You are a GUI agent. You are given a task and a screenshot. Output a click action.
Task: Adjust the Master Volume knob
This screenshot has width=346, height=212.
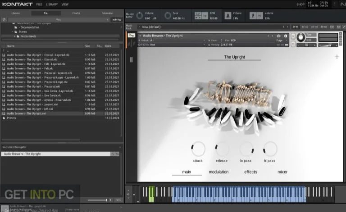point(140,16)
